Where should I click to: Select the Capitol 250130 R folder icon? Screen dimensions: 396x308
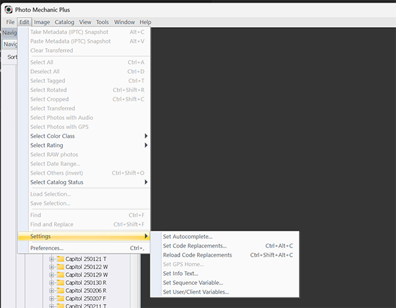(x=60, y=282)
